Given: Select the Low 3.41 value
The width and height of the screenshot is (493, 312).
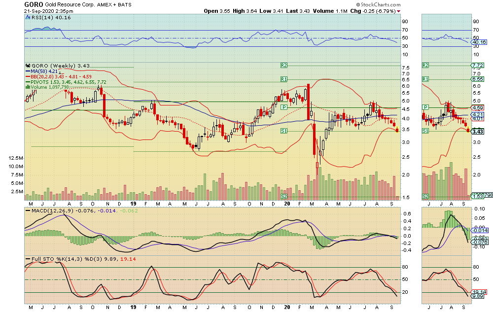Looking at the screenshot, I should tap(271, 11).
